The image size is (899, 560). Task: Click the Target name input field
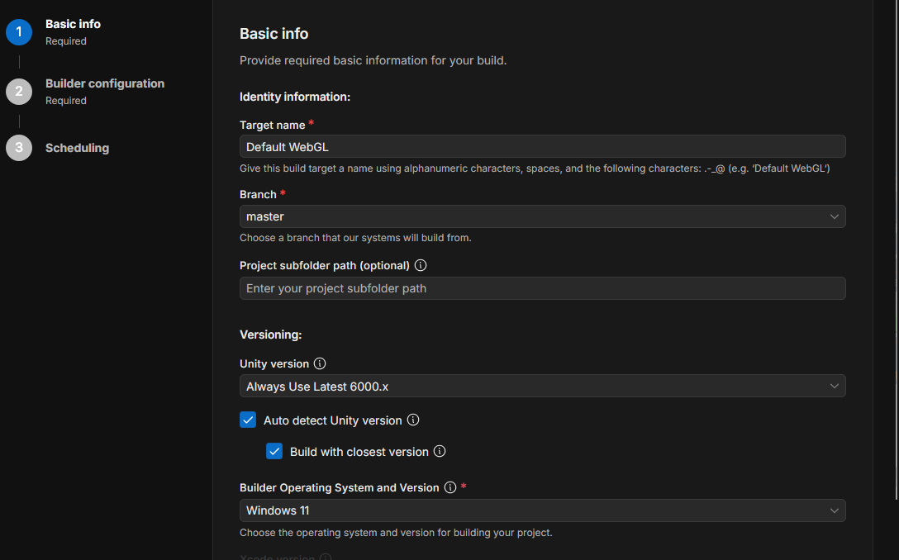[542, 146]
